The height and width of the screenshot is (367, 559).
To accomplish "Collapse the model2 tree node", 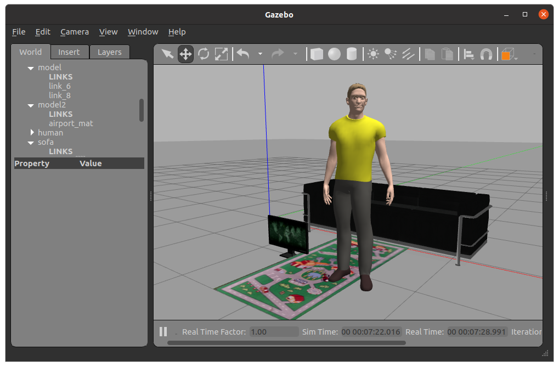I will pos(31,105).
